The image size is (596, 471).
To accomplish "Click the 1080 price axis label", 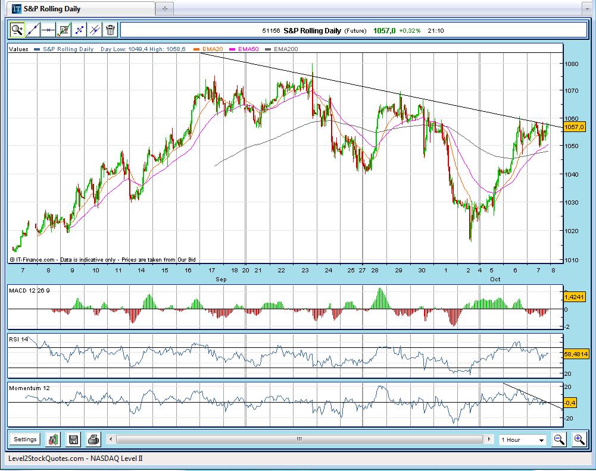I will (x=572, y=64).
